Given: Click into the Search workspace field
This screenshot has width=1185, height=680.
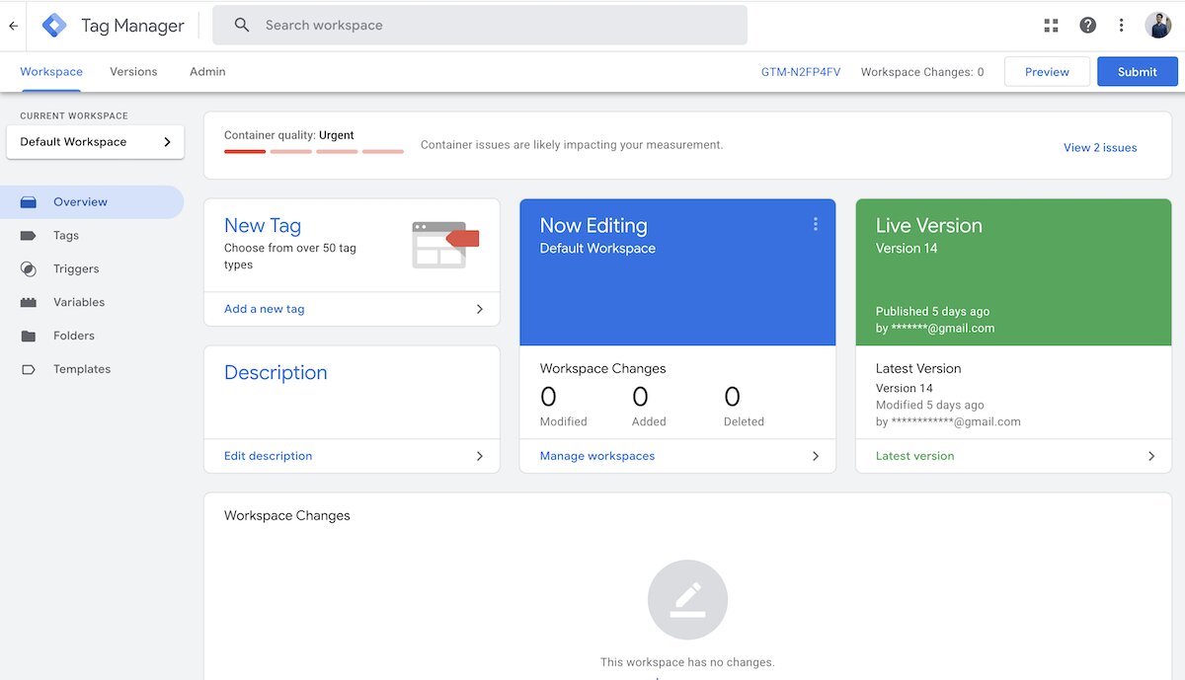Looking at the screenshot, I should click(x=480, y=26).
